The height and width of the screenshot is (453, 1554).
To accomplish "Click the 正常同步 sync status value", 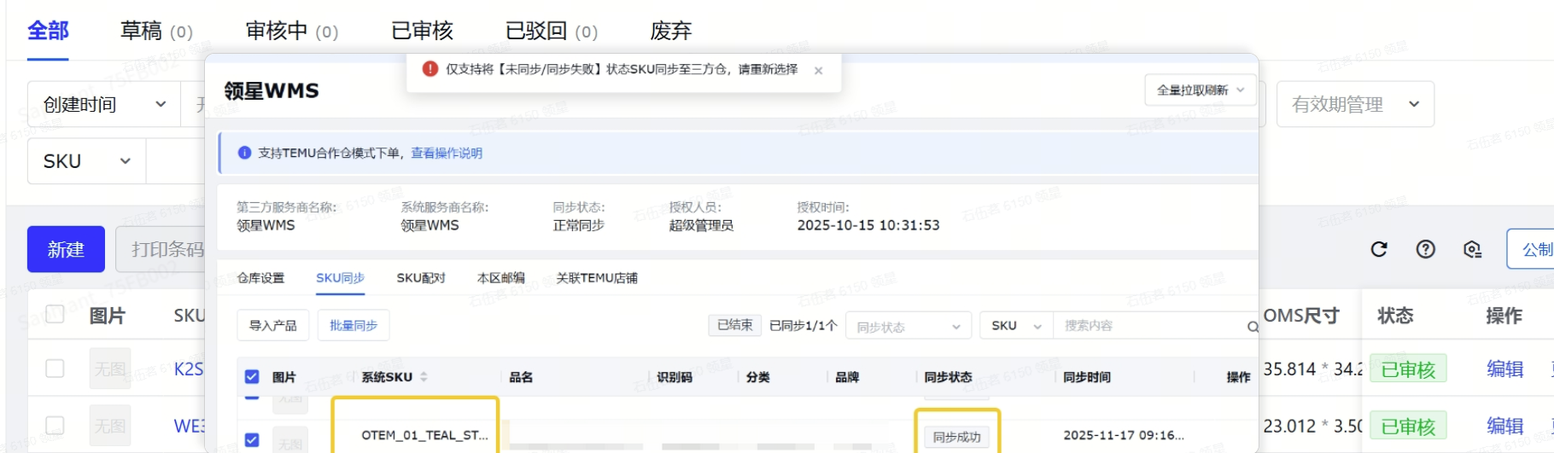I will click(x=579, y=225).
